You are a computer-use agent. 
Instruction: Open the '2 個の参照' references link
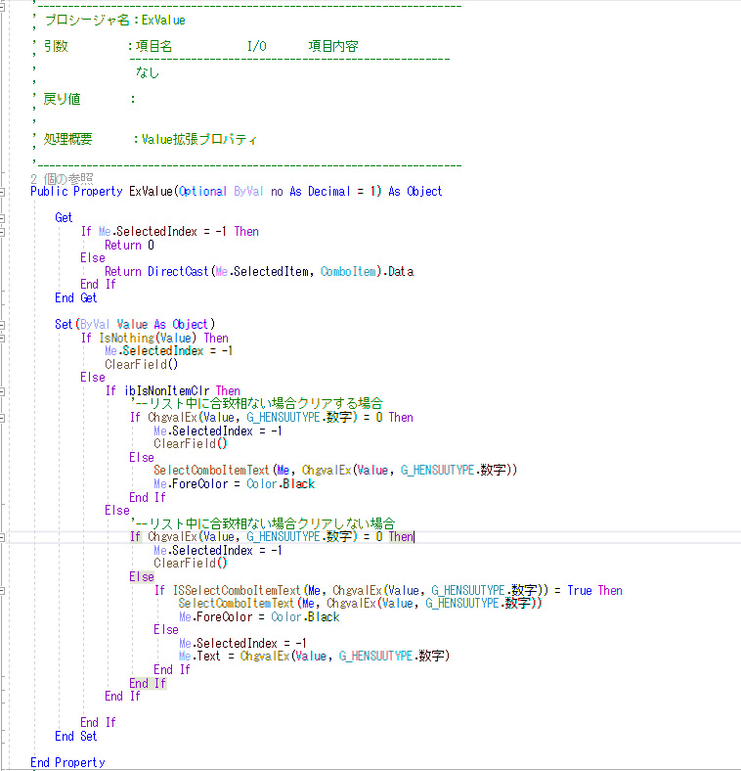pyautogui.click(x=62, y=178)
